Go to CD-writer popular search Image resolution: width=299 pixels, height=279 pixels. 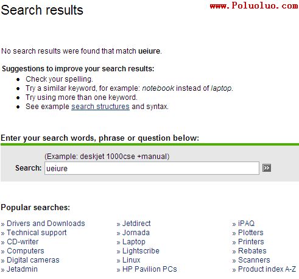click(23, 242)
